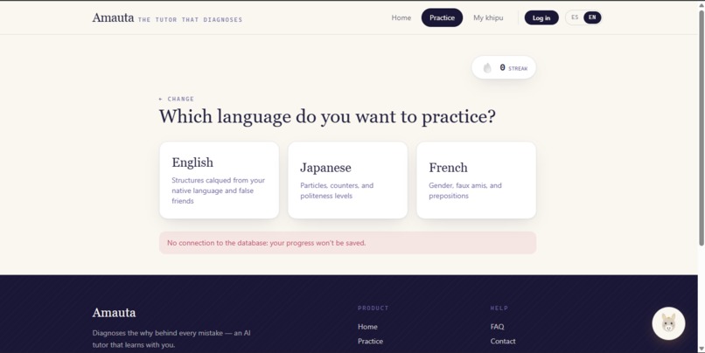
Task: Open My khipu page
Action: point(488,17)
